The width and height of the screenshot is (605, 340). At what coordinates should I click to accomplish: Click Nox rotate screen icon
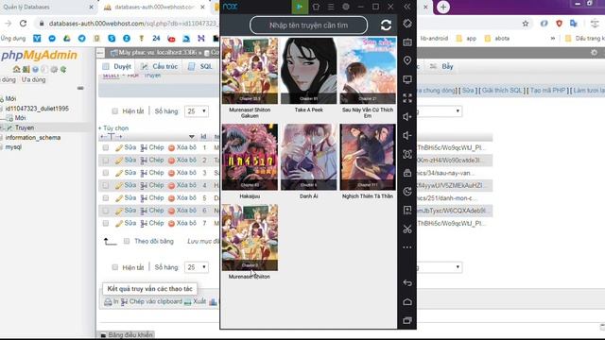click(x=407, y=24)
